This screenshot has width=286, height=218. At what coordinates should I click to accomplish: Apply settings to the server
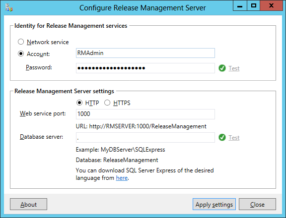tap(214, 204)
